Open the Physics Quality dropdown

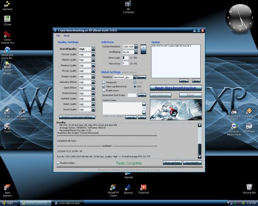point(93,71)
